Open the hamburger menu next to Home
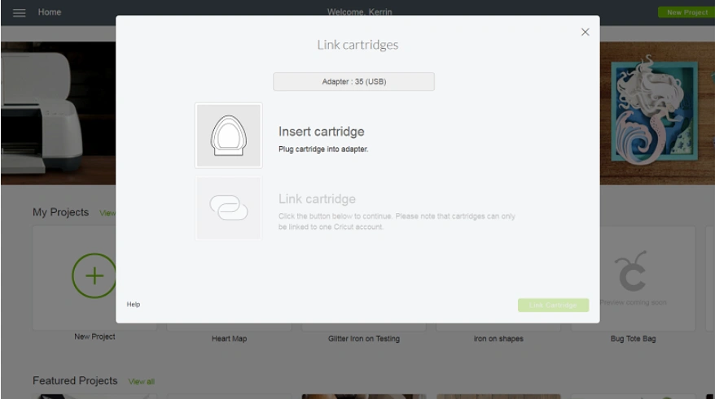This screenshot has height=399, width=715. pos(20,13)
